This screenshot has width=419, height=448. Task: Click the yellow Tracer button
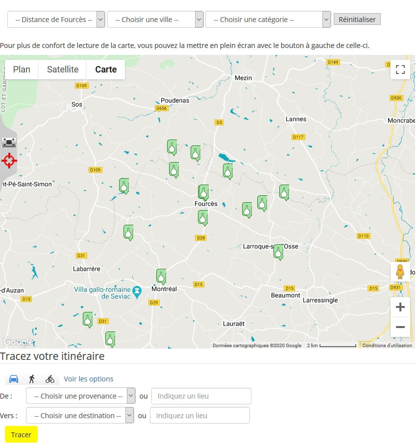coord(21,434)
